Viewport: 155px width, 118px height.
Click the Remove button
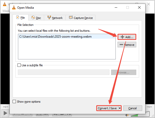pos(127,45)
